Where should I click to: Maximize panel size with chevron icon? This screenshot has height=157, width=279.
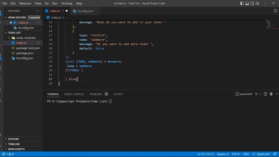277,94
